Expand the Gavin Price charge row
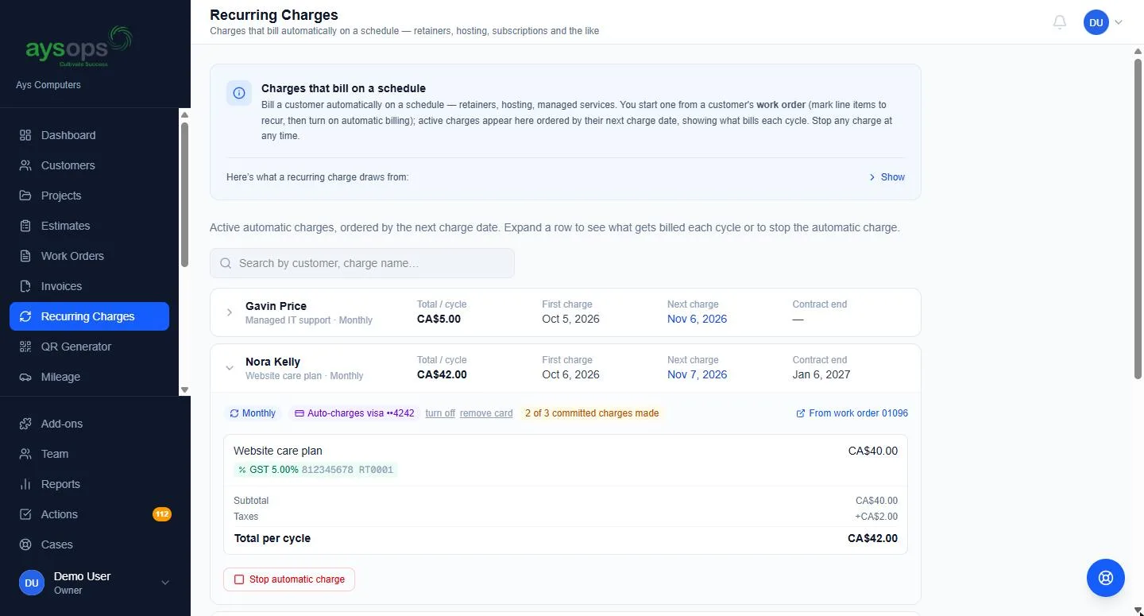1144x616 pixels. pyautogui.click(x=230, y=312)
